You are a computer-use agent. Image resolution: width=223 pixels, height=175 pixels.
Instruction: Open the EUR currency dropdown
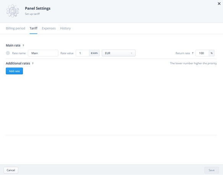coord(119,53)
